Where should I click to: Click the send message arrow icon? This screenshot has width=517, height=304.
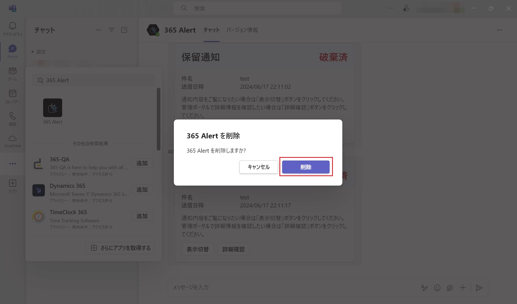click(x=479, y=288)
